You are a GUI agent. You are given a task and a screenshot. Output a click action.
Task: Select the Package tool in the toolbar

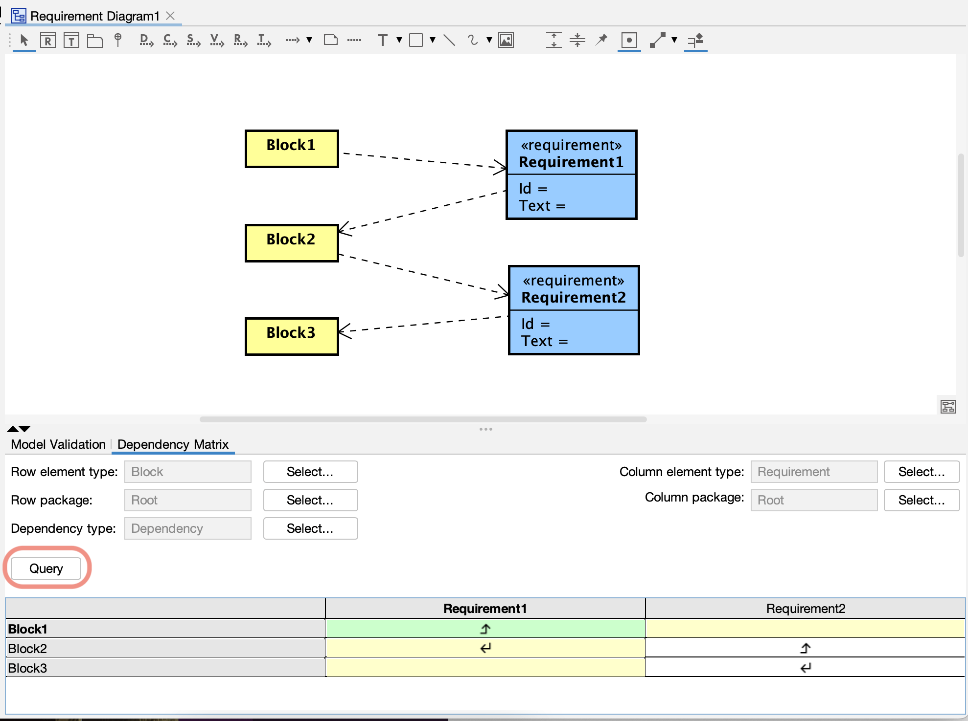[94, 41]
